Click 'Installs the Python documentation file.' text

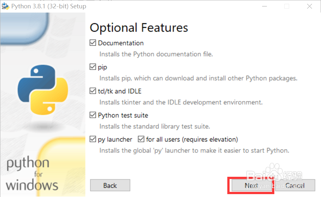coord(156,54)
